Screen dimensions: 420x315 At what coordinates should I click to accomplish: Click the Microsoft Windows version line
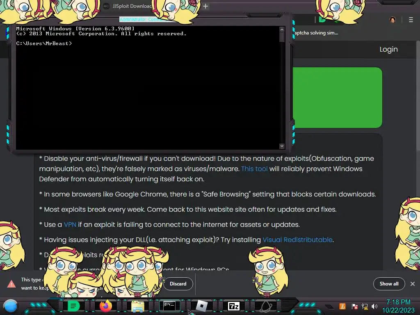tap(75, 28)
